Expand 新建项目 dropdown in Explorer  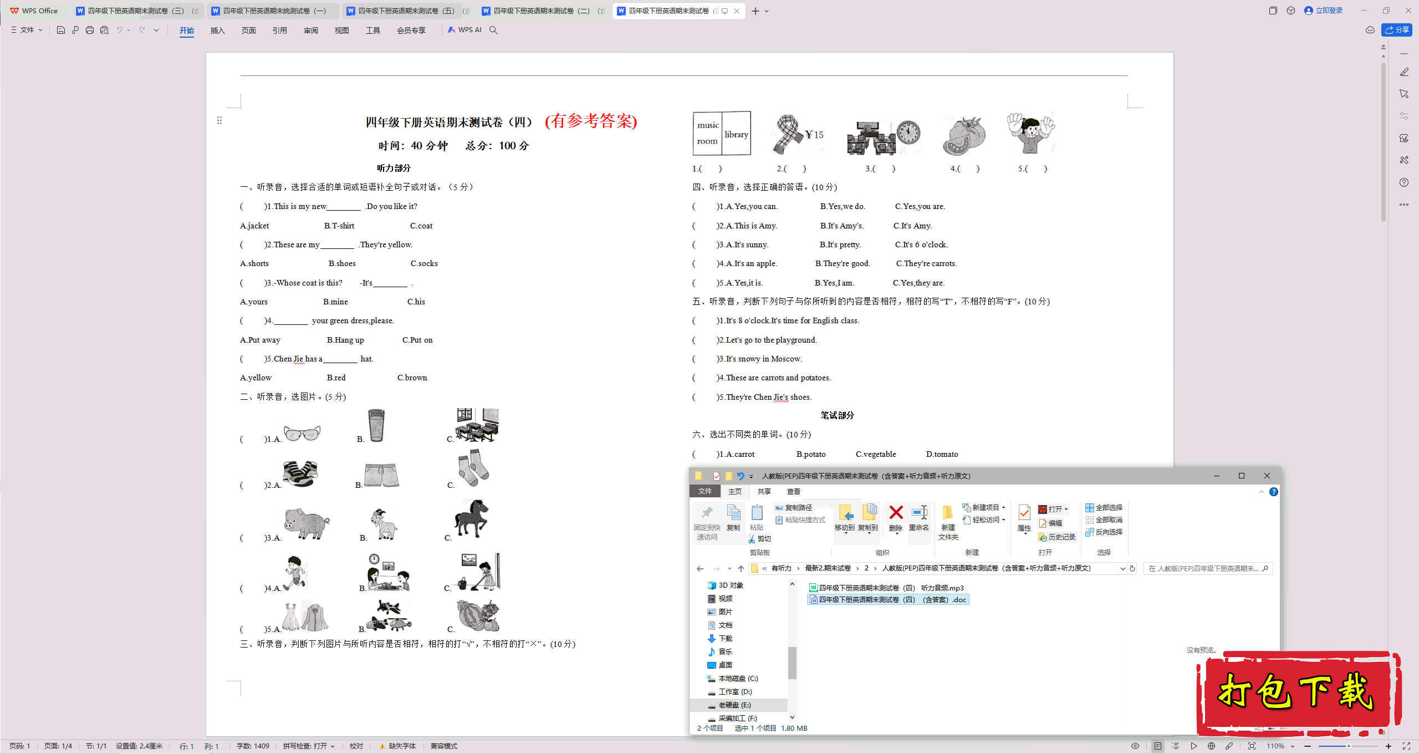pyautogui.click(x=1003, y=508)
